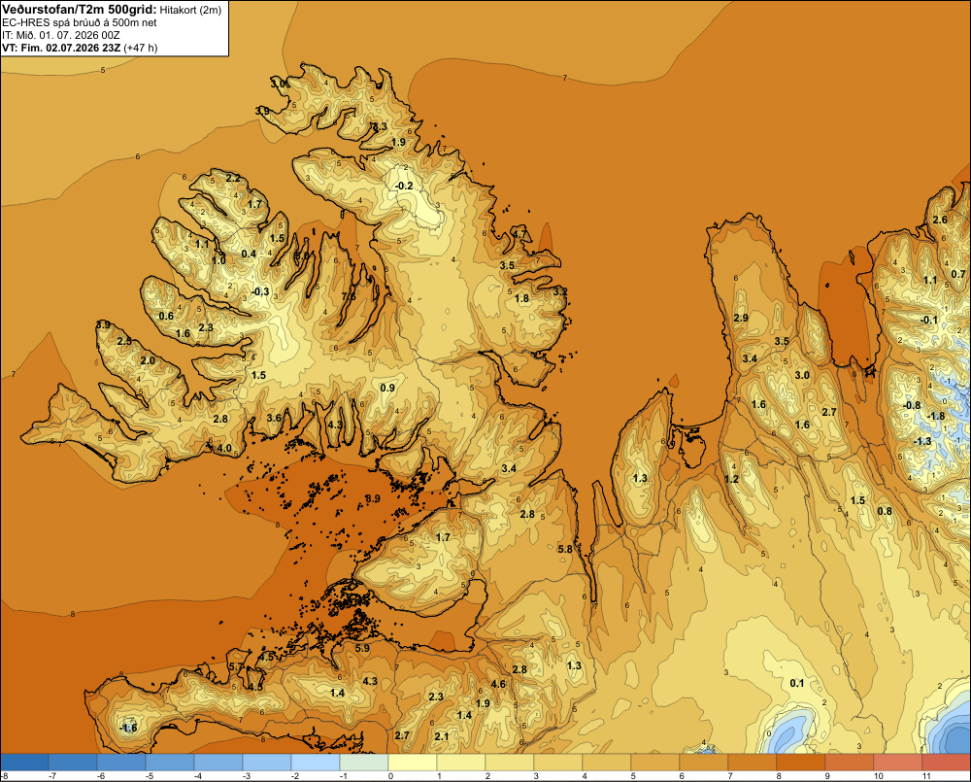Image resolution: width=971 pixels, height=782 pixels.
Task: Select the -1.6 label on the southwest peninsula
Action: pyautogui.click(x=128, y=728)
